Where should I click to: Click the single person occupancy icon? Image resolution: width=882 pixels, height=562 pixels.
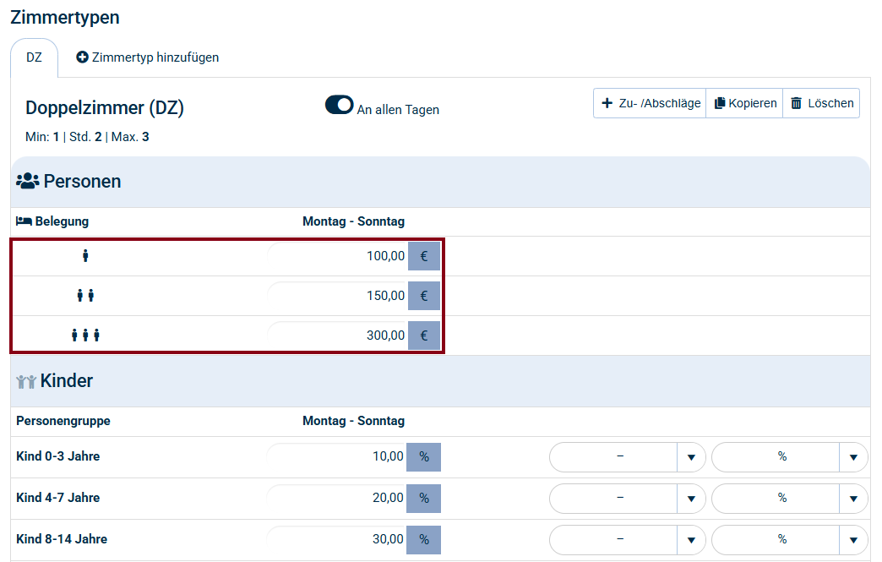pyautogui.click(x=85, y=256)
